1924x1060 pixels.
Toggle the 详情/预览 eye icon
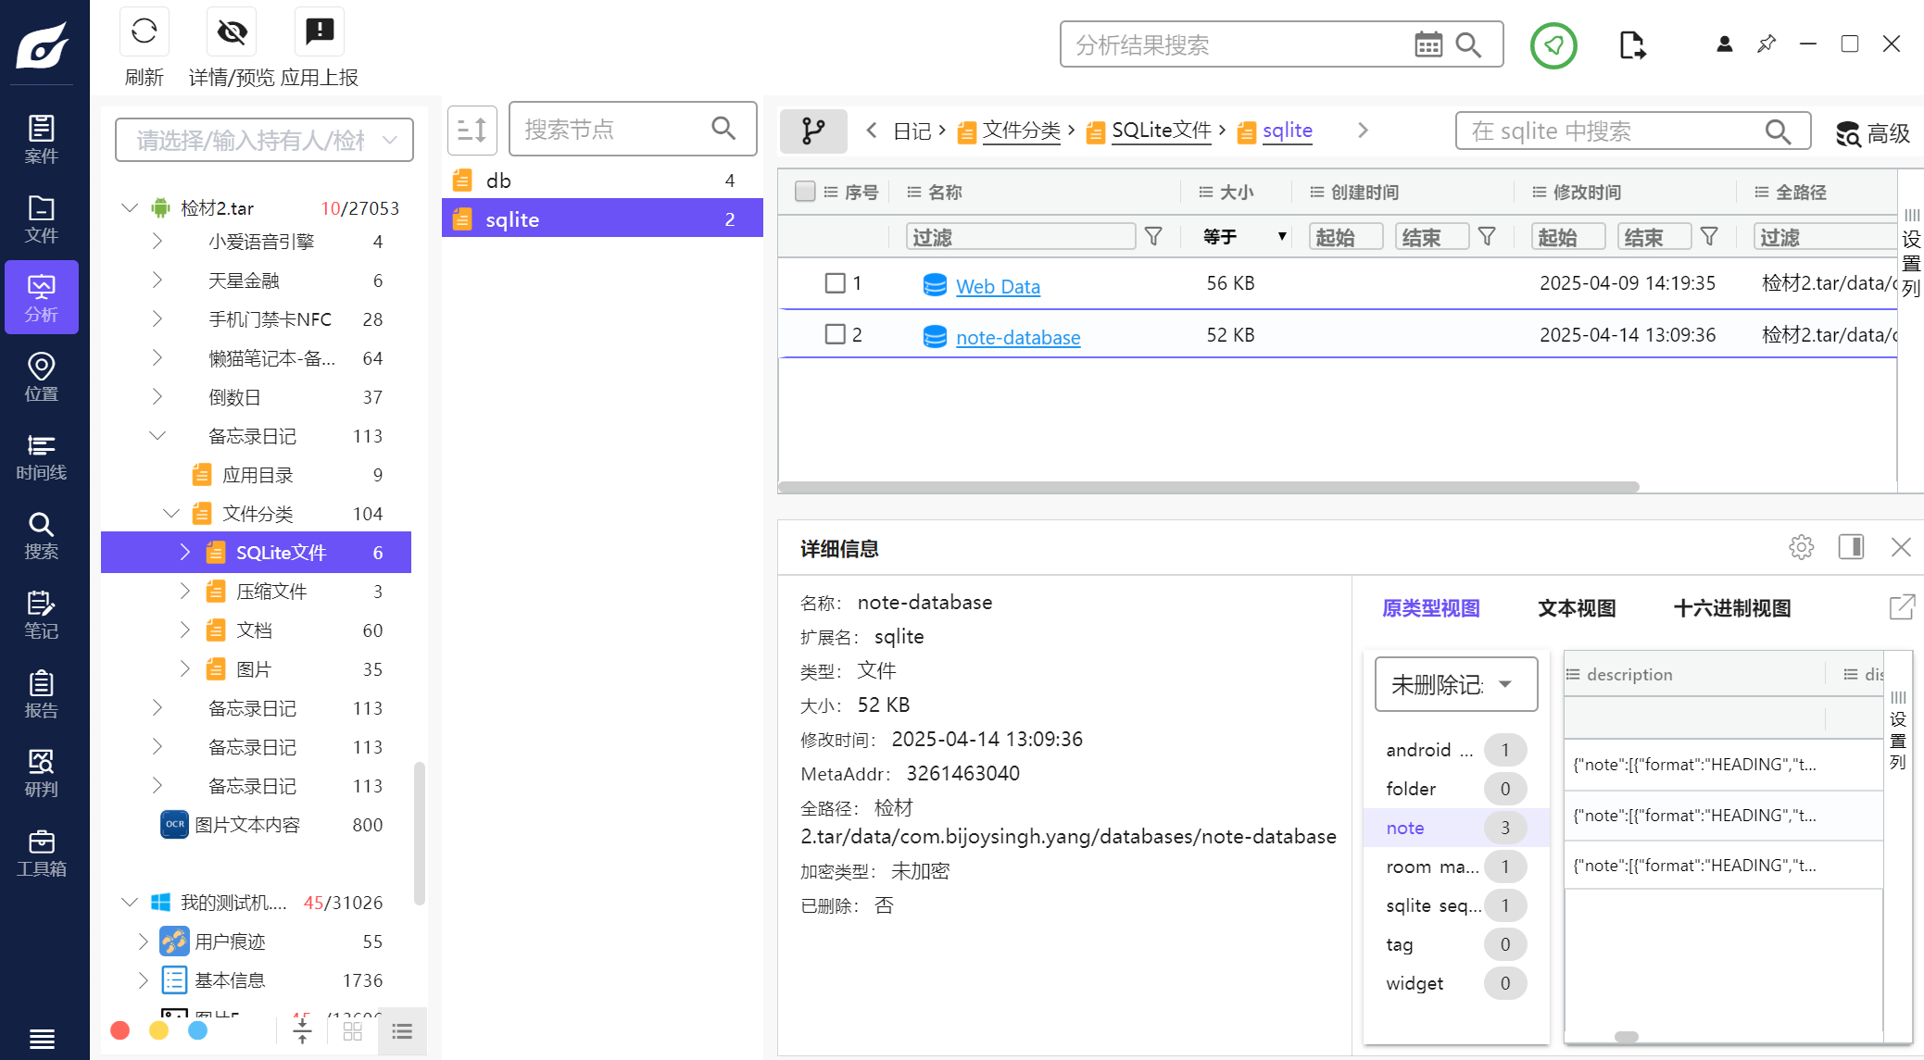pos(231,31)
